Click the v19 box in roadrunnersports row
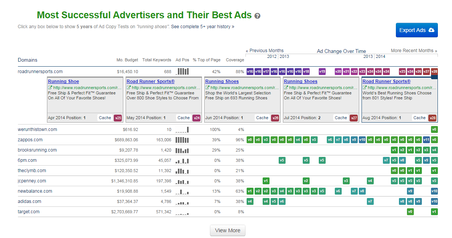 click(322, 72)
